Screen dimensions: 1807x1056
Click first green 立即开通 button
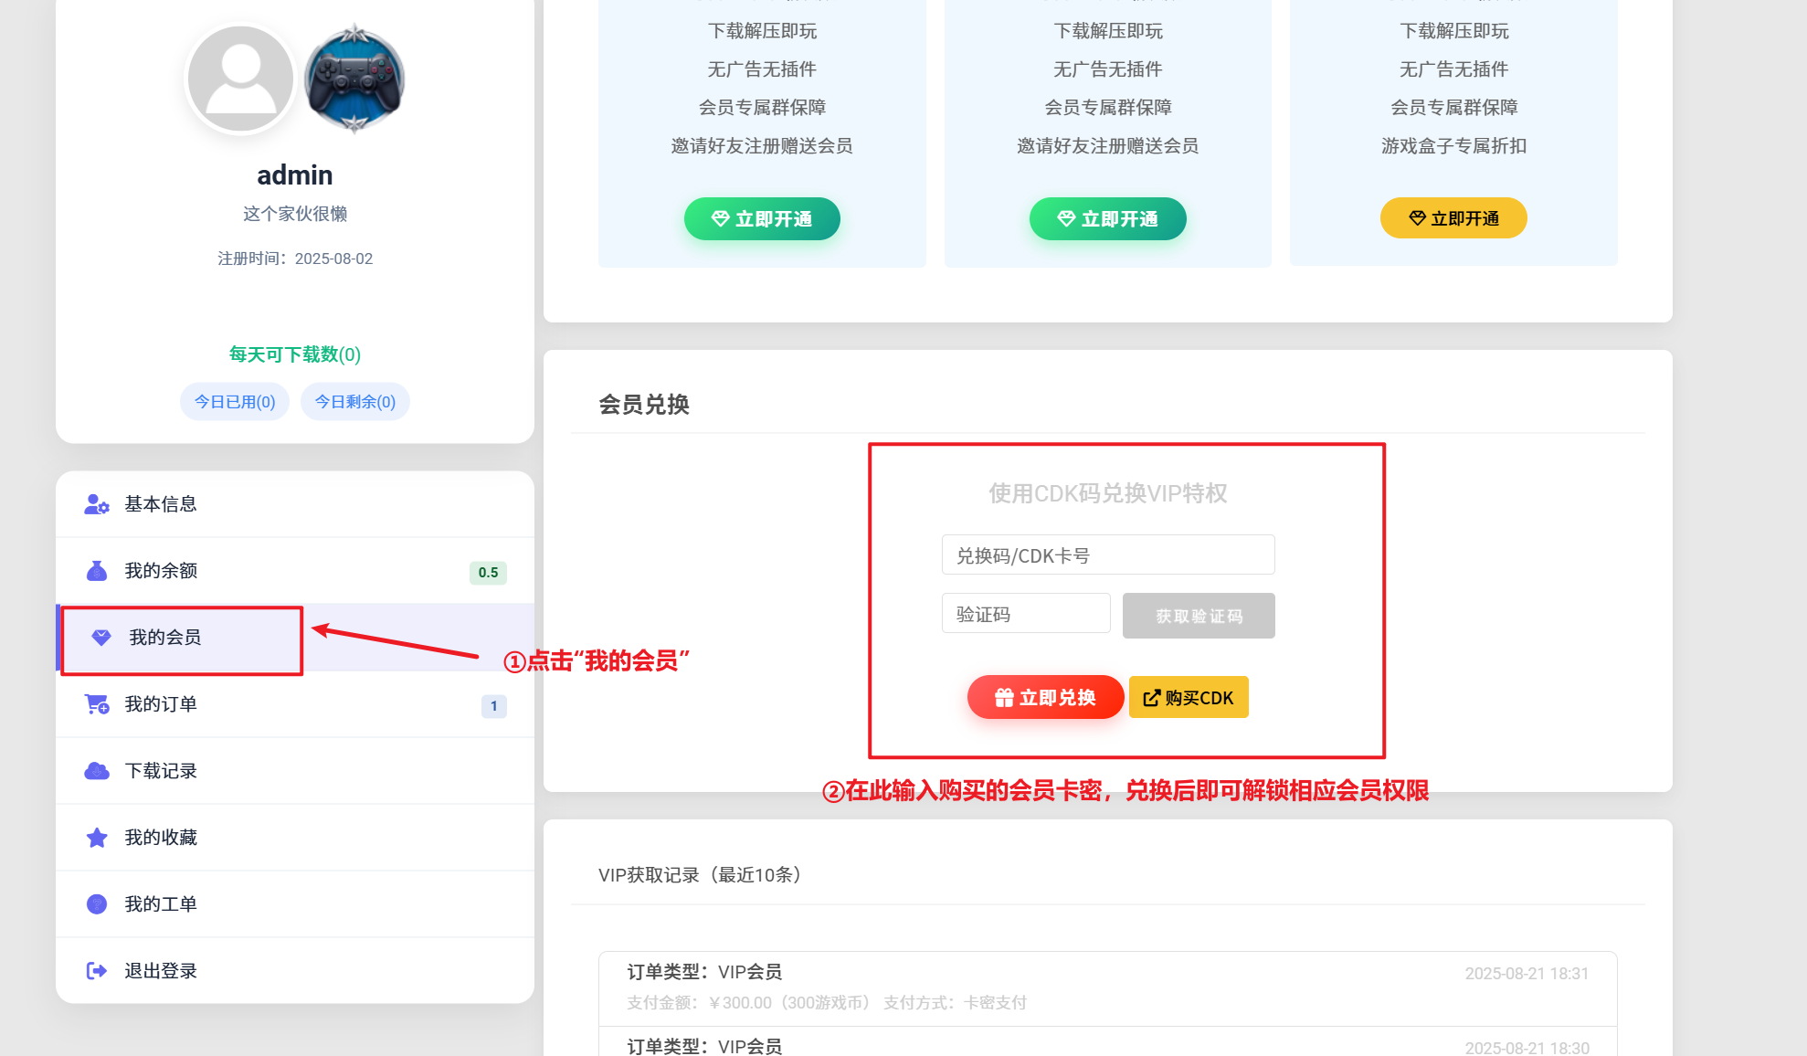[x=762, y=219]
